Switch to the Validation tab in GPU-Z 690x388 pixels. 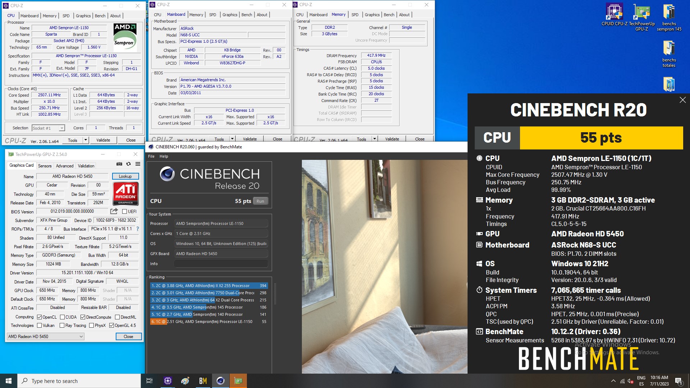[x=86, y=166]
